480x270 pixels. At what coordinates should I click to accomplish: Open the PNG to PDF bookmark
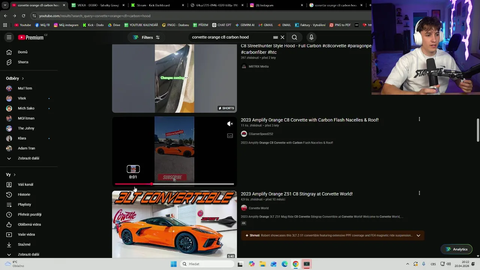coord(340,25)
